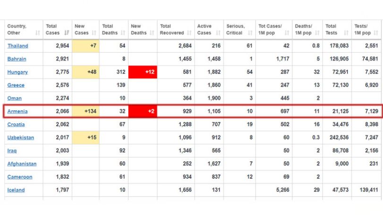Sort table by Total Cases column icon
The image size is (383, 215).
point(67,33)
